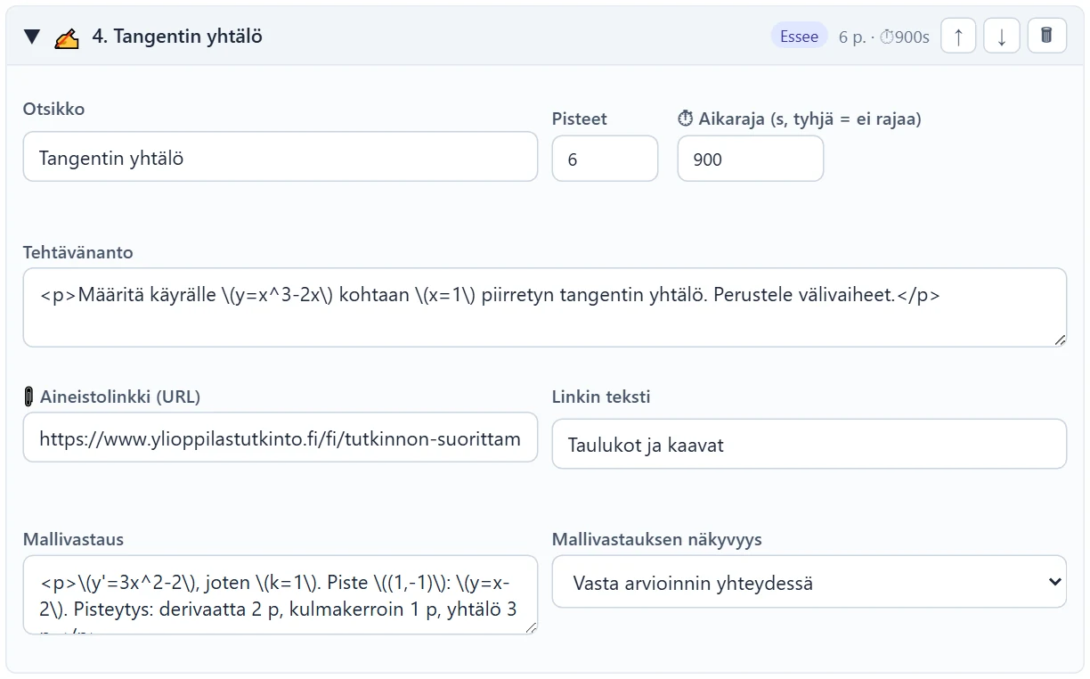Click the 'Aineistolinkki (URL)' label
This screenshot has width=1090, height=679.
[x=112, y=397]
